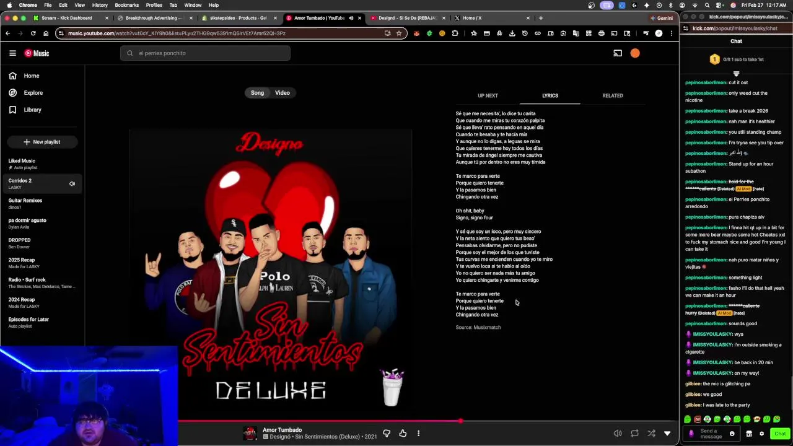Screen dimensions: 793x446
Task: Open the Chrome extensions puzzle icon
Action: tap(455, 33)
